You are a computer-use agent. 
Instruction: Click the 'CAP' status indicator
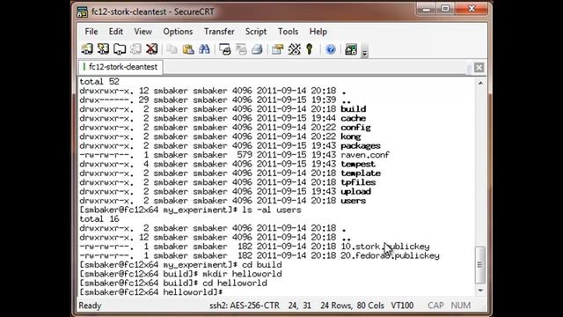(x=435, y=306)
